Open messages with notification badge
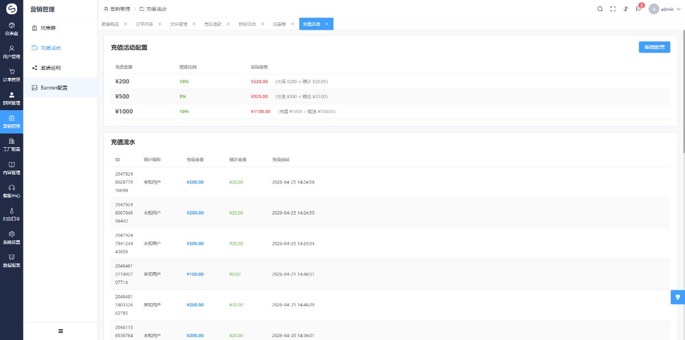685x340 pixels. coord(639,8)
